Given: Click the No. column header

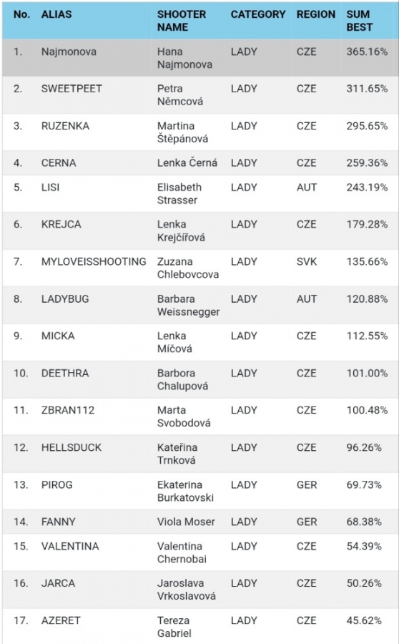Looking at the screenshot, I should pyautogui.click(x=21, y=14).
